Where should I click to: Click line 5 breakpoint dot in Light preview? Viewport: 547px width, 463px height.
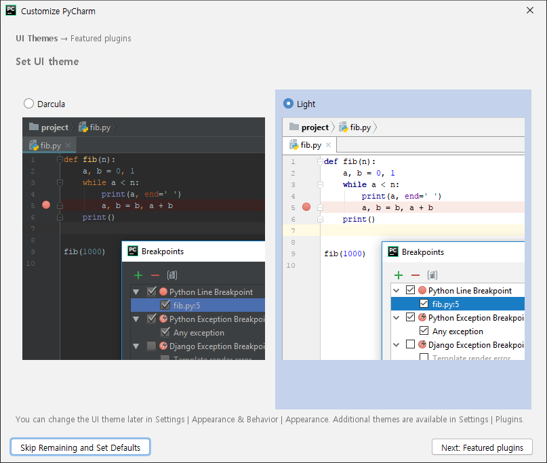[306, 207]
